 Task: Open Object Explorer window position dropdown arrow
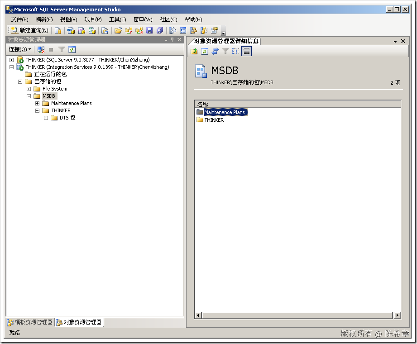pos(166,40)
